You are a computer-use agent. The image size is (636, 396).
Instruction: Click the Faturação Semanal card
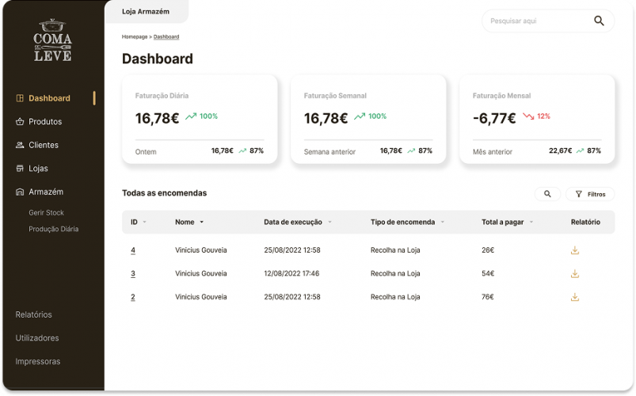368,120
